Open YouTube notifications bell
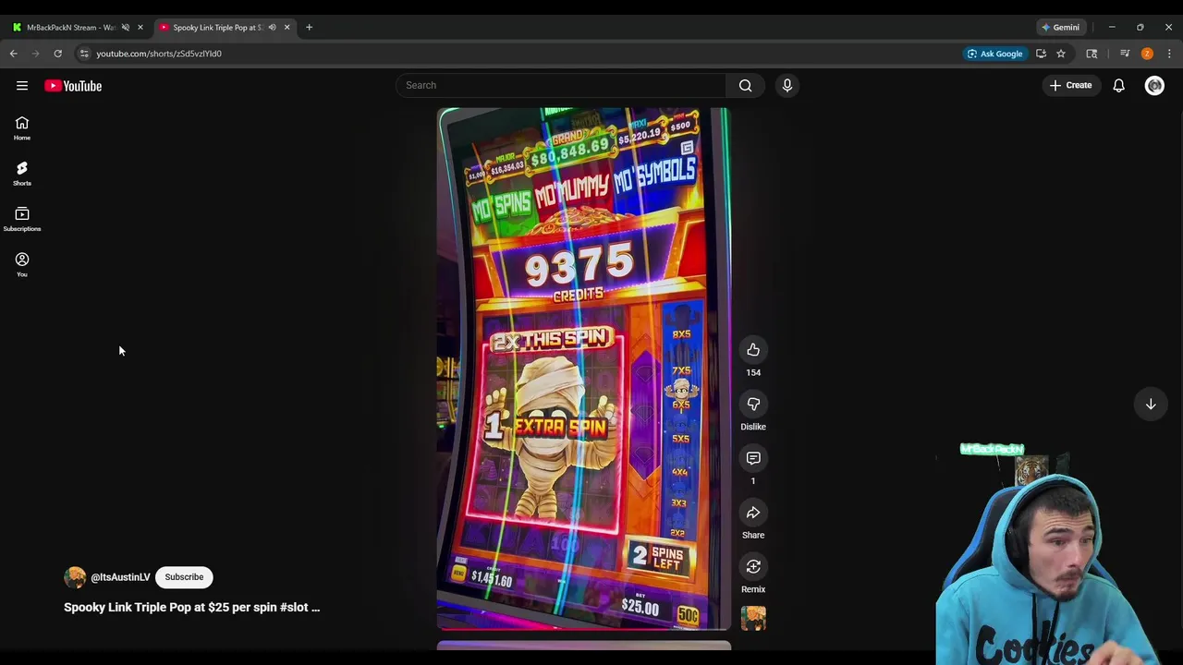1183x665 pixels. tap(1118, 86)
